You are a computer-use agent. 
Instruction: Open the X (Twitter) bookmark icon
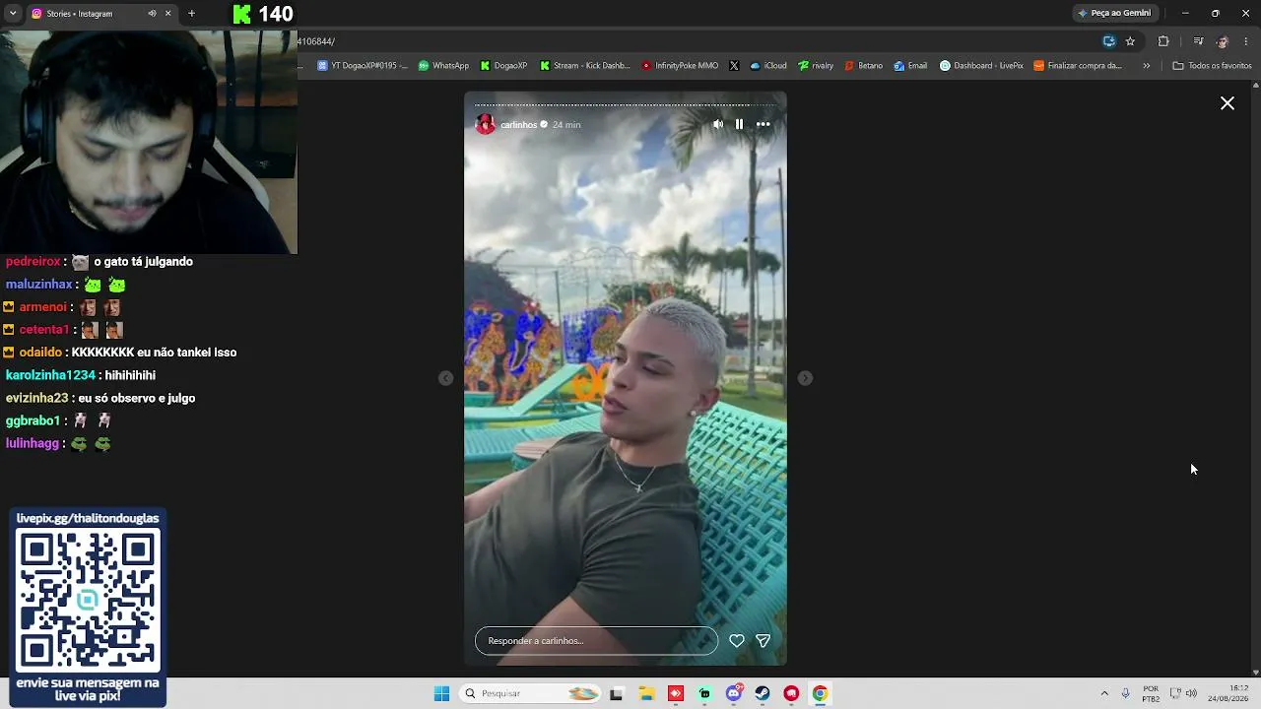click(734, 66)
